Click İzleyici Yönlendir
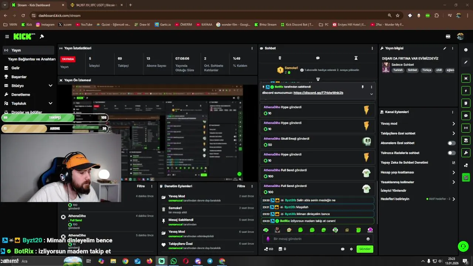The width and height of the screenshot is (473, 266). click(393, 191)
